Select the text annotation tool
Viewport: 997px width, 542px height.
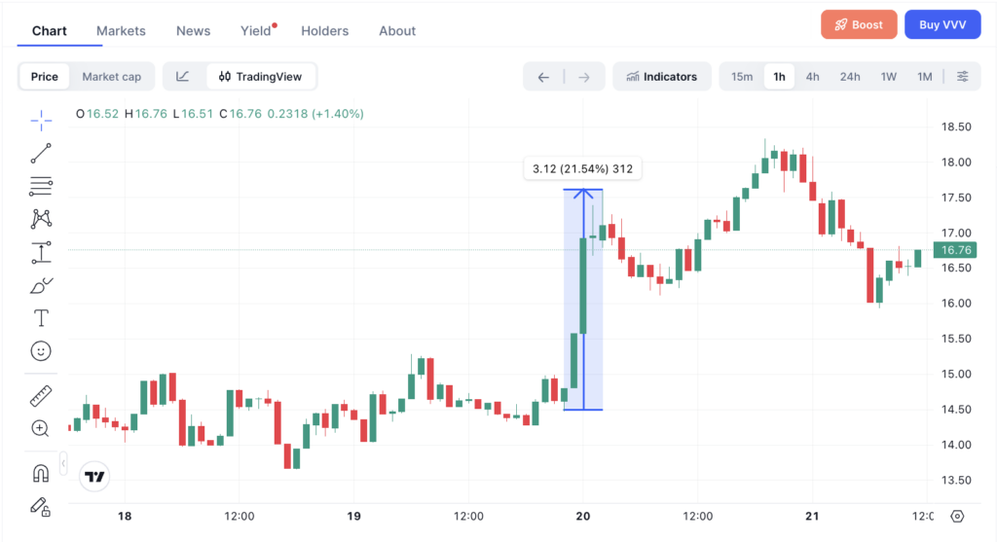point(41,317)
